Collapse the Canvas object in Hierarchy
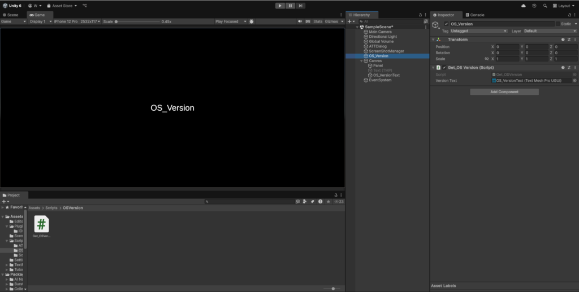This screenshot has width=579, height=292. point(361,61)
